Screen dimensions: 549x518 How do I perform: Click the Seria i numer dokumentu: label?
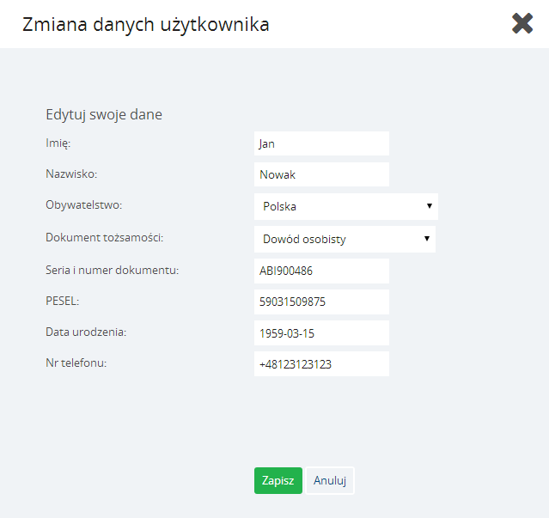(x=113, y=271)
